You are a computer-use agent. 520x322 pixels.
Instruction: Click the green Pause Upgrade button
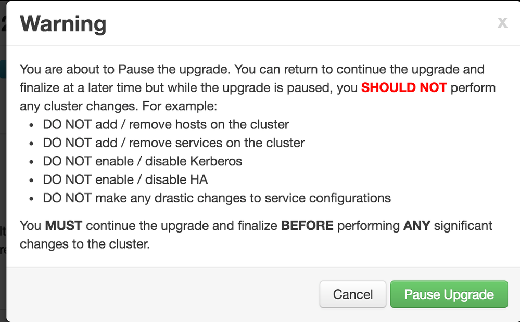click(449, 294)
